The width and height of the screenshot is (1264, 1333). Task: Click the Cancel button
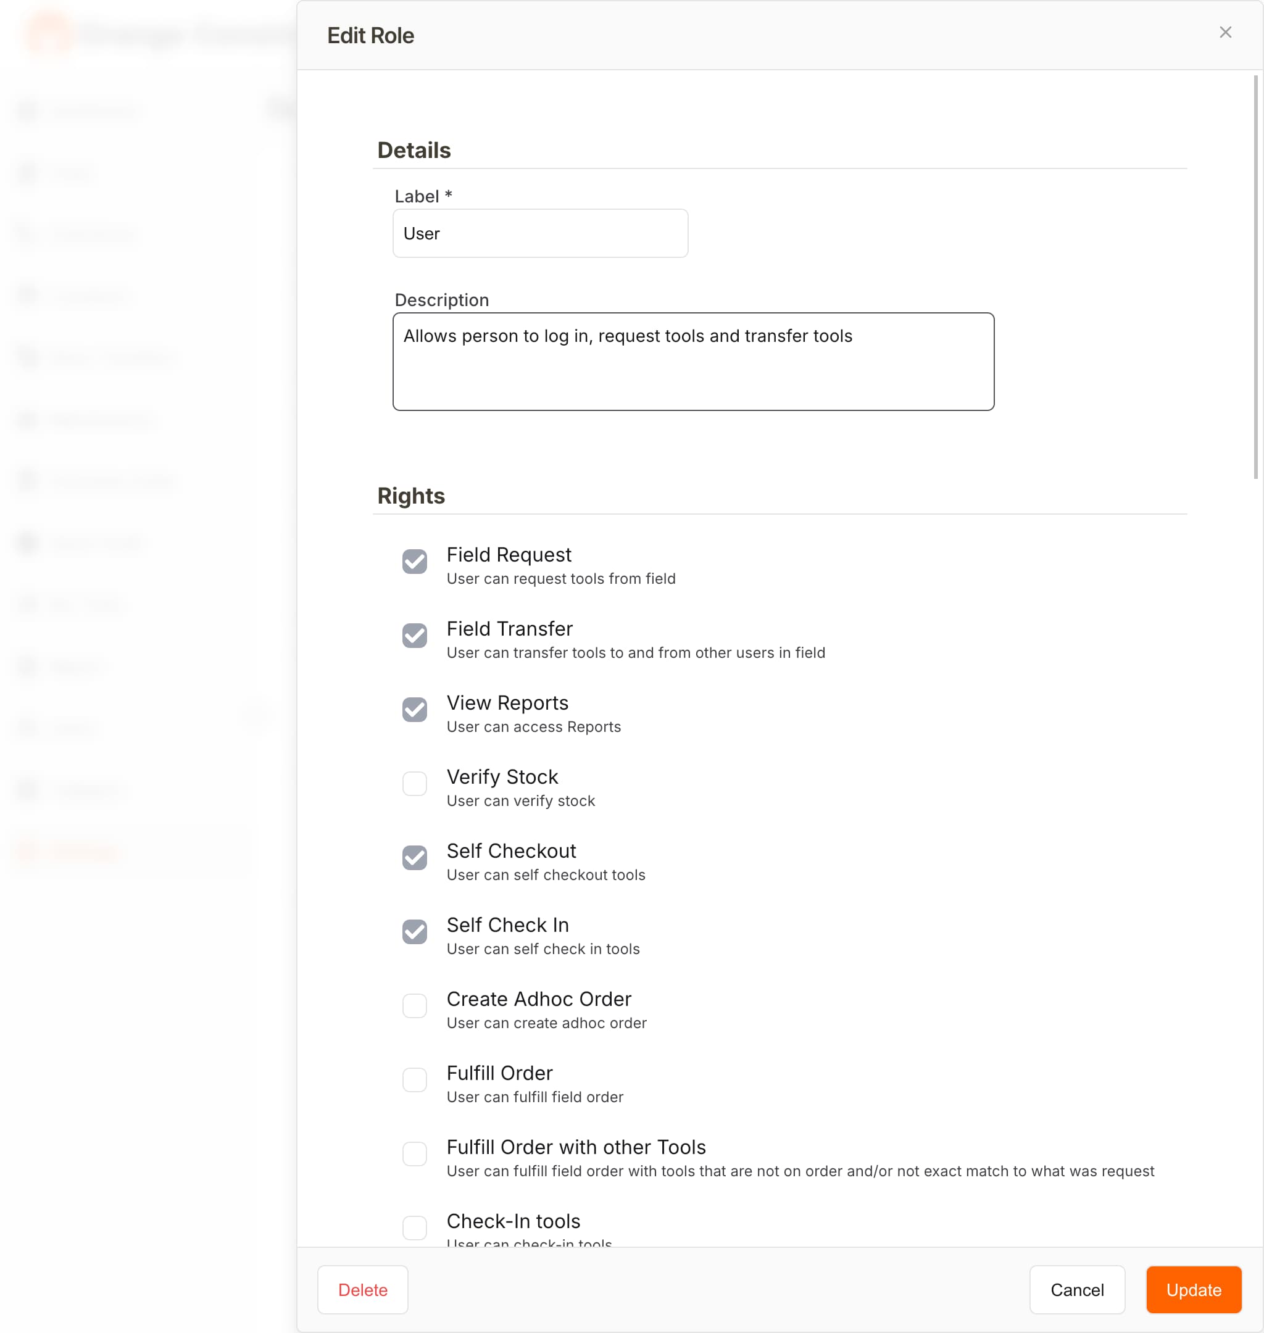tap(1076, 1289)
